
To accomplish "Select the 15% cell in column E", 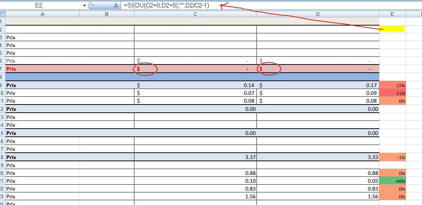I will pos(392,85).
